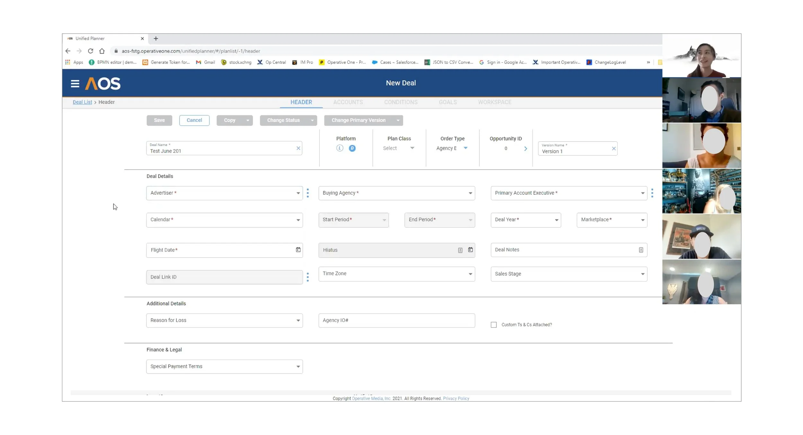Open the WORKSPACE tab
The width and height of the screenshot is (803, 435).
click(494, 102)
